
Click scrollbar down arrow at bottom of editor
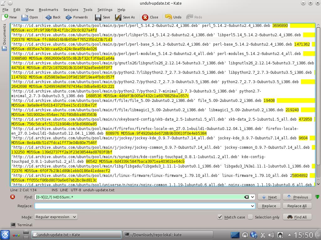pos(318,184)
